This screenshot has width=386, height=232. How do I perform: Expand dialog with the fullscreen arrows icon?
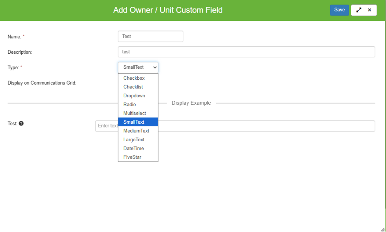pos(359,10)
